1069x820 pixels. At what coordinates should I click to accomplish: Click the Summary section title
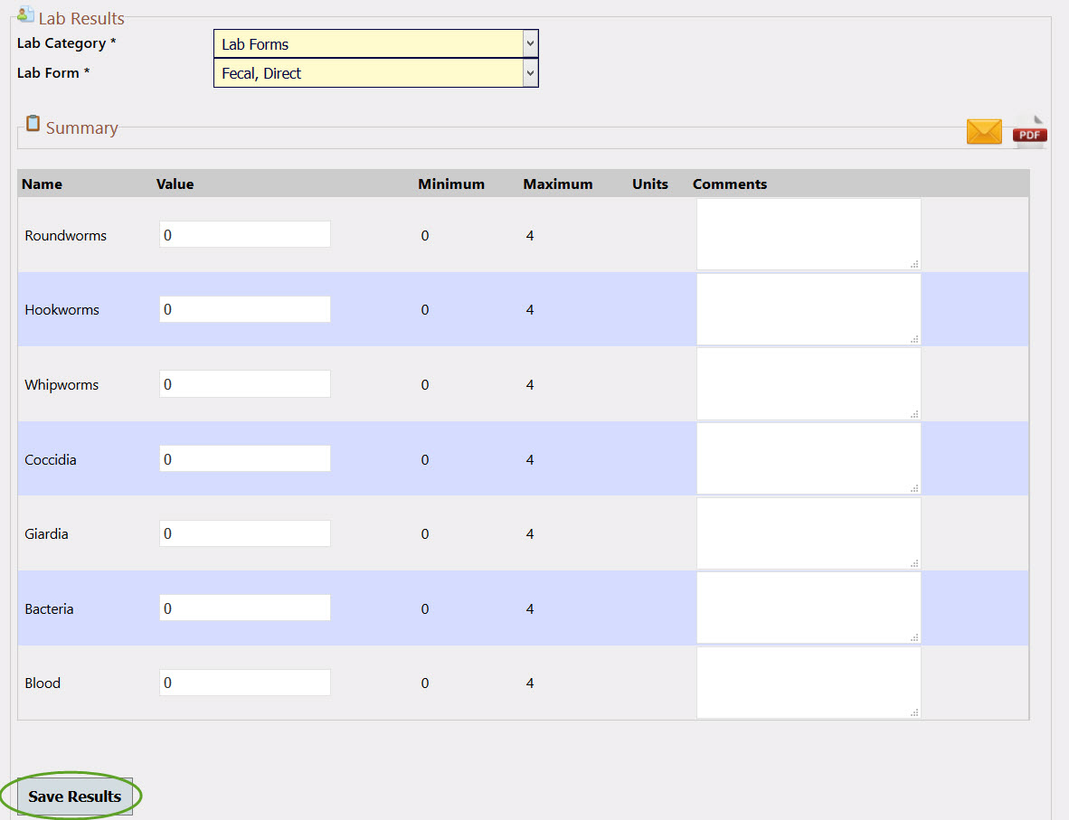[x=81, y=128]
